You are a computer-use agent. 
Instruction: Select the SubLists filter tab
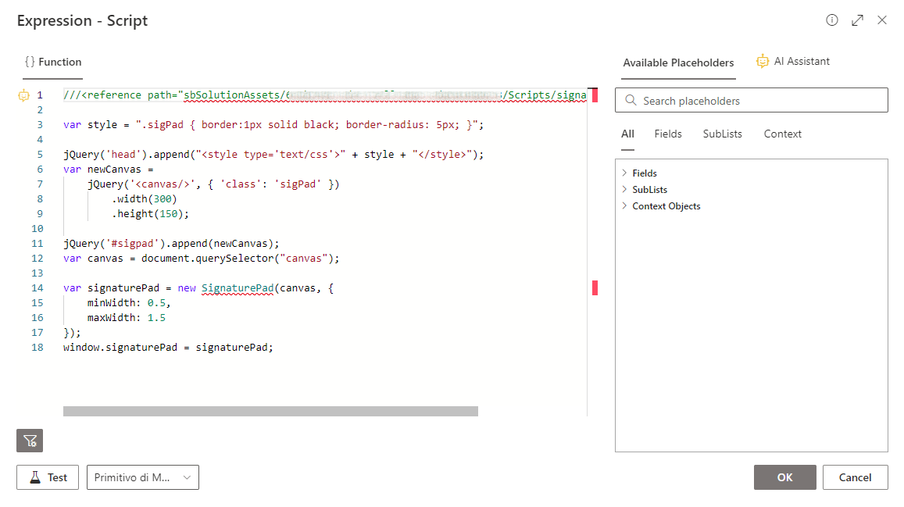click(x=722, y=134)
